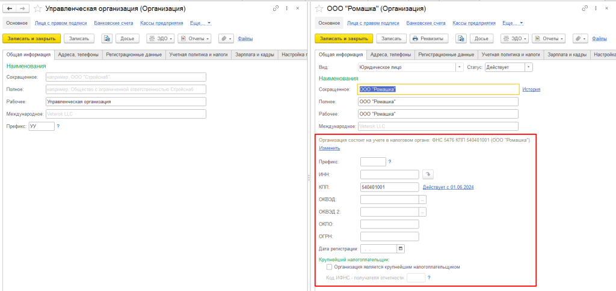The width and height of the screenshot is (616, 291).
Task: Click the document-copy icon button left of Досье in left window
Action: point(106,38)
